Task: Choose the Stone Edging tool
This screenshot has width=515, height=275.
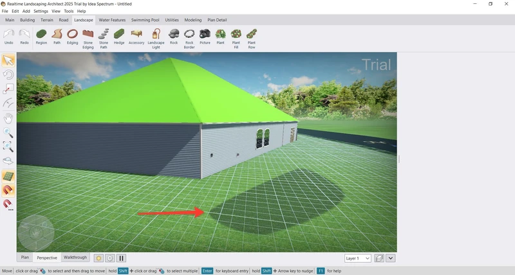Action: pos(88,36)
